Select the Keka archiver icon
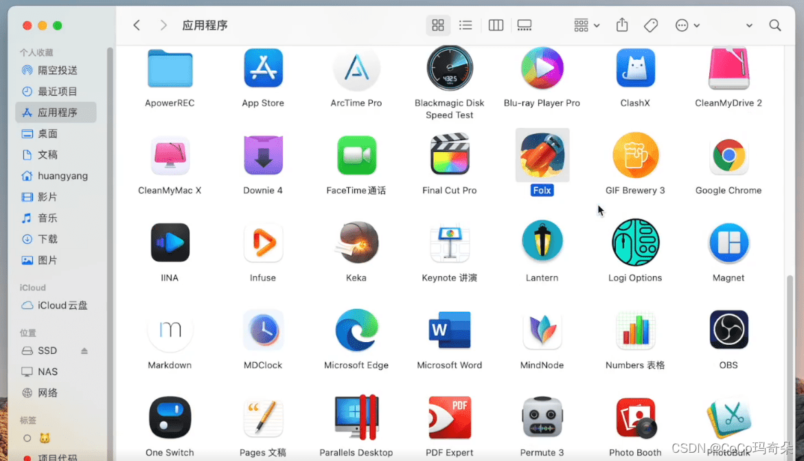Image resolution: width=804 pixels, height=461 pixels. (356, 243)
